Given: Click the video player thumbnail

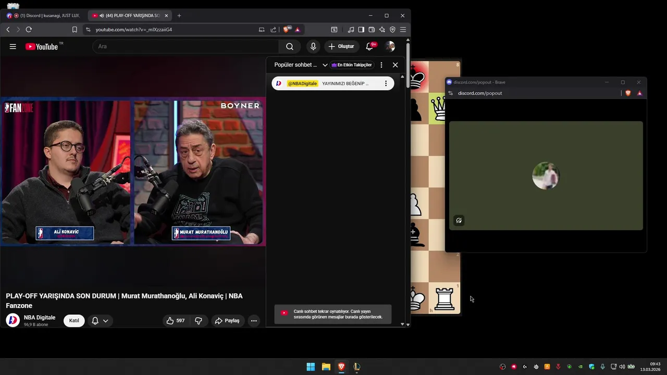Looking at the screenshot, I should tap(133, 172).
